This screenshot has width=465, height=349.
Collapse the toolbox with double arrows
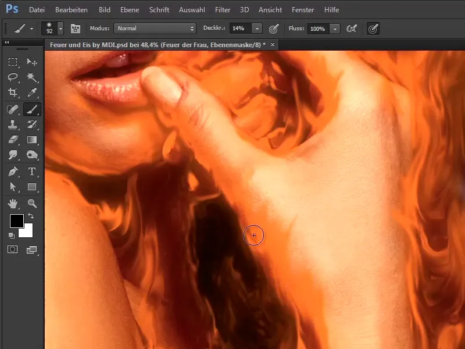(x=7, y=42)
